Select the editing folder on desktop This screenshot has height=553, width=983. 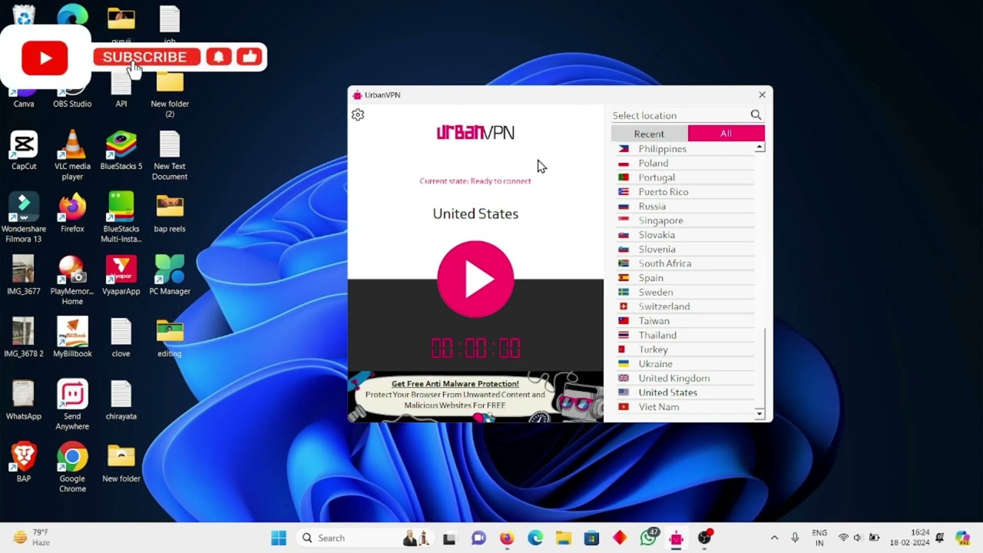[170, 337]
